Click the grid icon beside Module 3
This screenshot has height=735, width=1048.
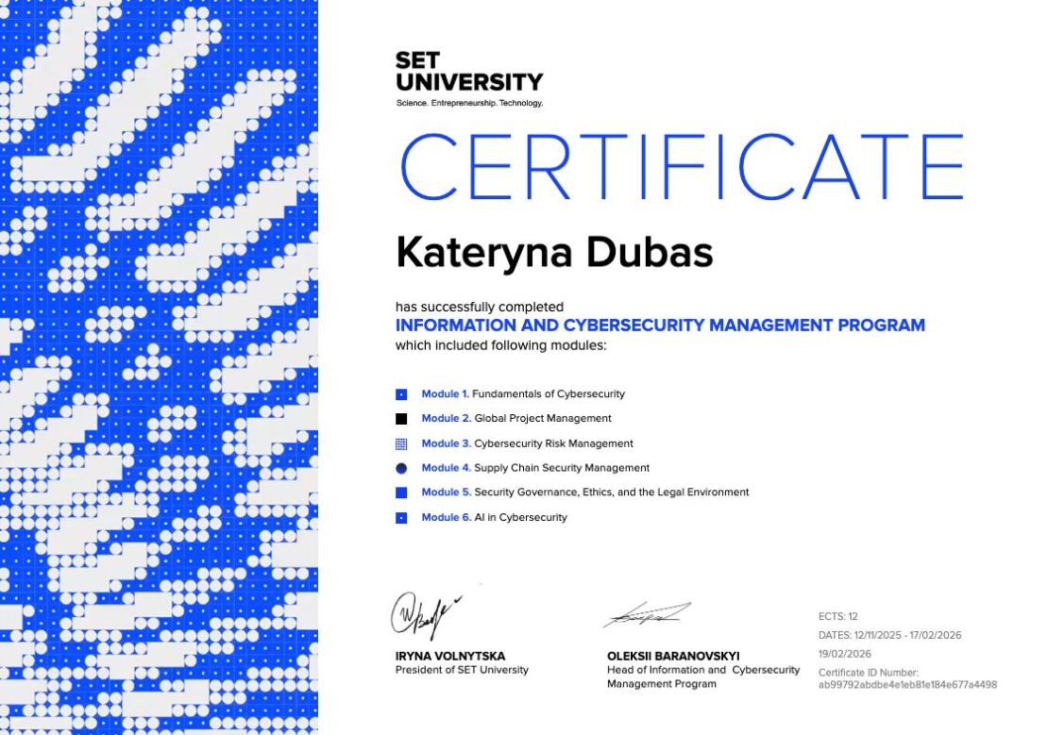401,443
